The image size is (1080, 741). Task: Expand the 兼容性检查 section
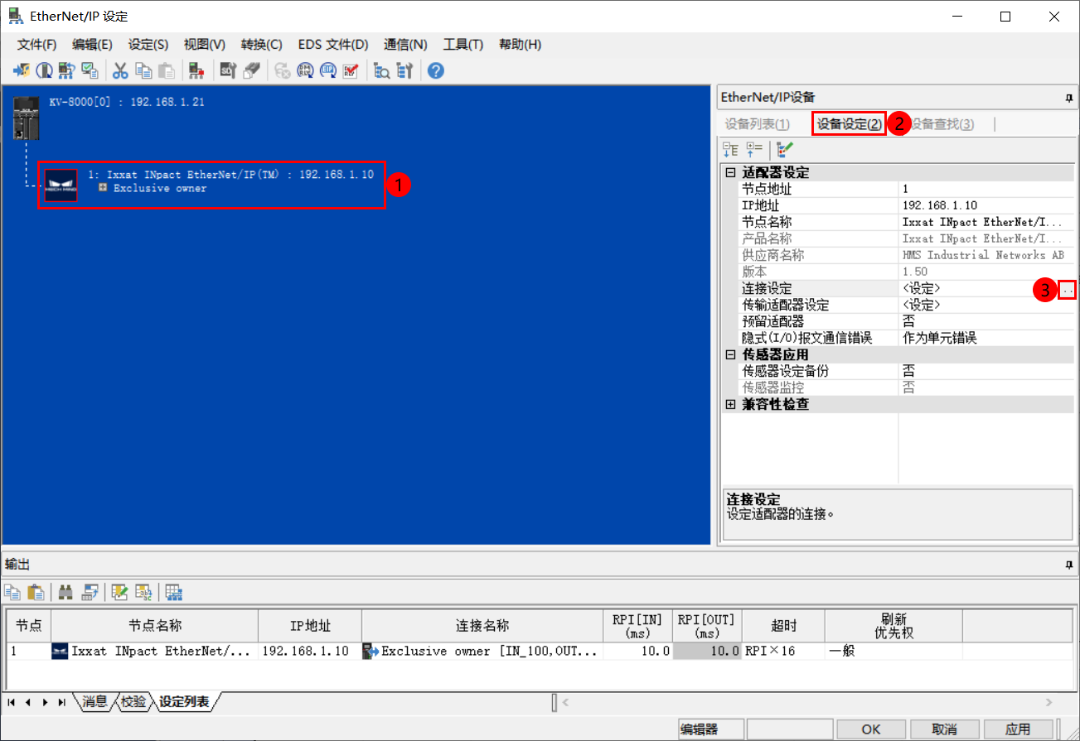pyautogui.click(x=730, y=403)
